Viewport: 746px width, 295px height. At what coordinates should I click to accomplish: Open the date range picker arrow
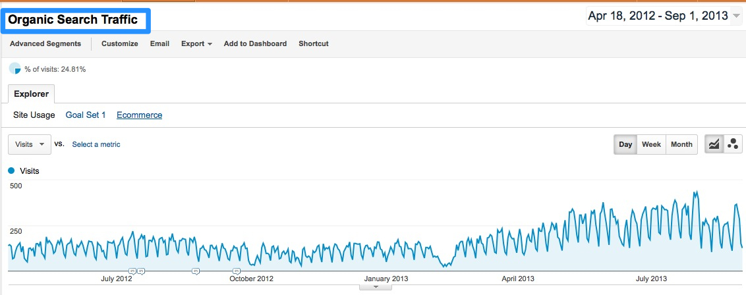tap(736, 16)
